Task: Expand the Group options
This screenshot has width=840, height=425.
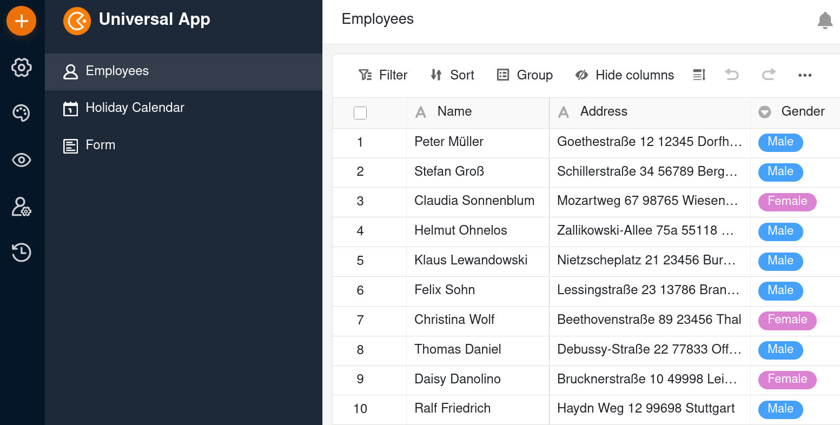Action: coord(525,75)
